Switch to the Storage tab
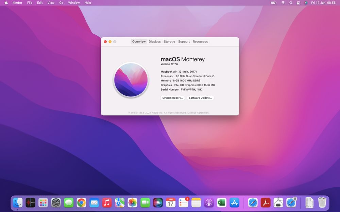The image size is (340, 212). click(x=169, y=41)
